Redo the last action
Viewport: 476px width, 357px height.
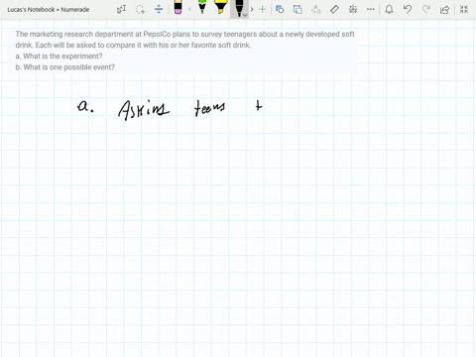click(x=426, y=9)
